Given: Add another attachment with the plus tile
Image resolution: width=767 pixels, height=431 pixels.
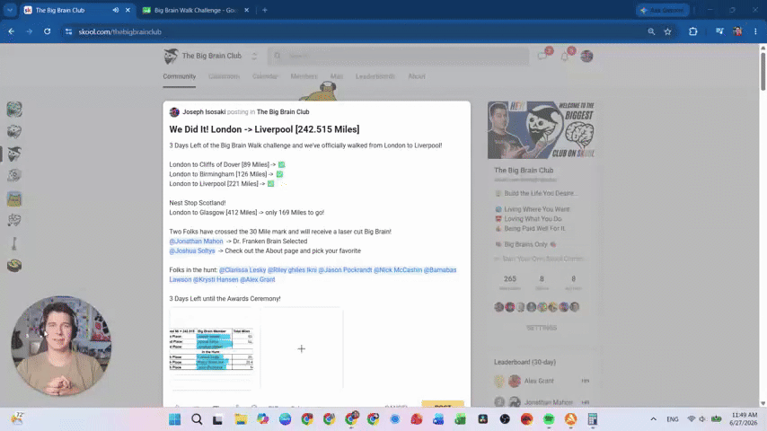Looking at the screenshot, I should [x=302, y=348].
